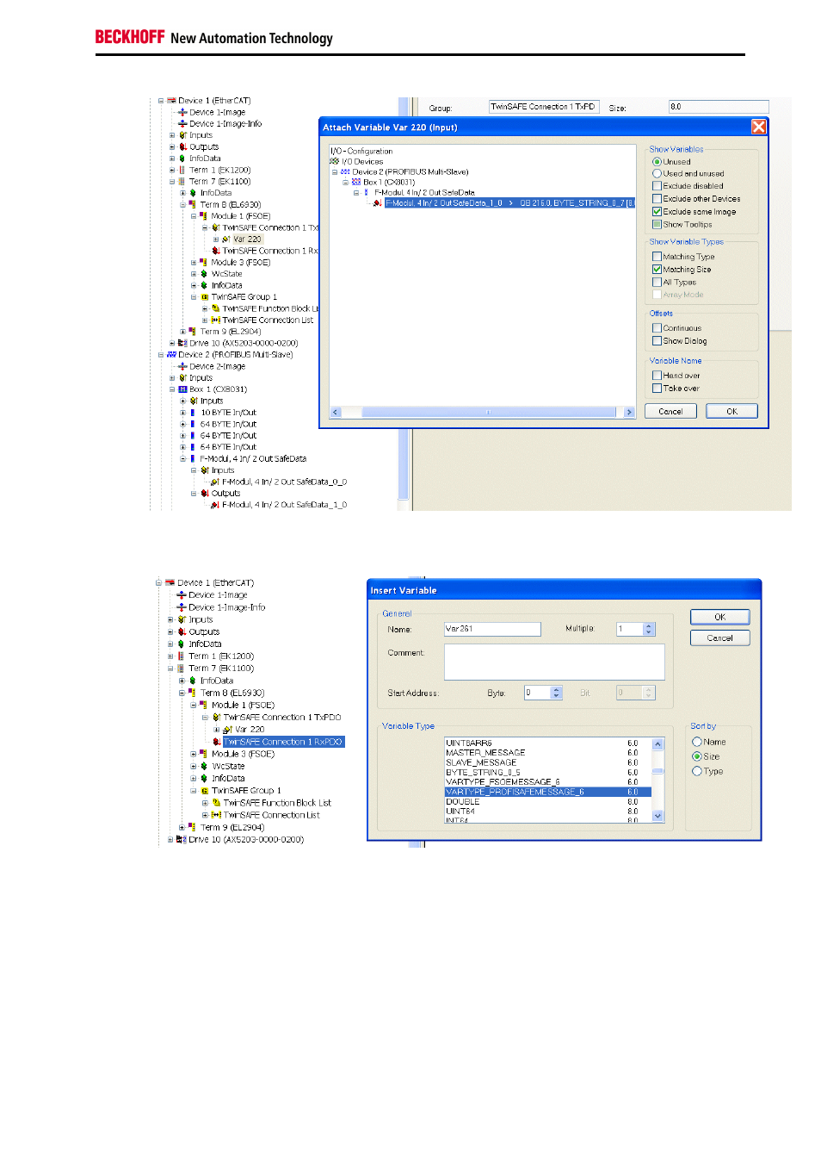Check the Continuous offsets option

click(657, 328)
